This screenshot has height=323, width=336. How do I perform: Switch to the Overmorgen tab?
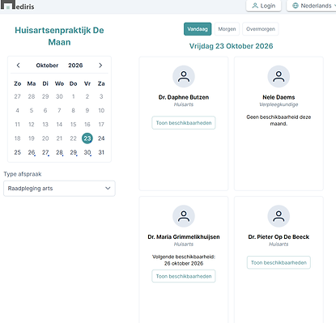coord(261,29)
